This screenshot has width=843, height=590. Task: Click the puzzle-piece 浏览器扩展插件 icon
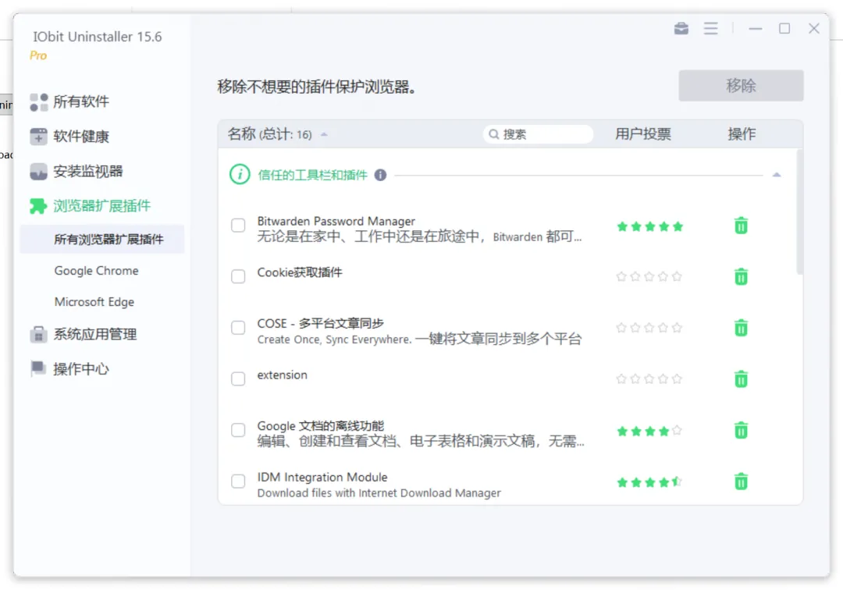click(39, 206)
